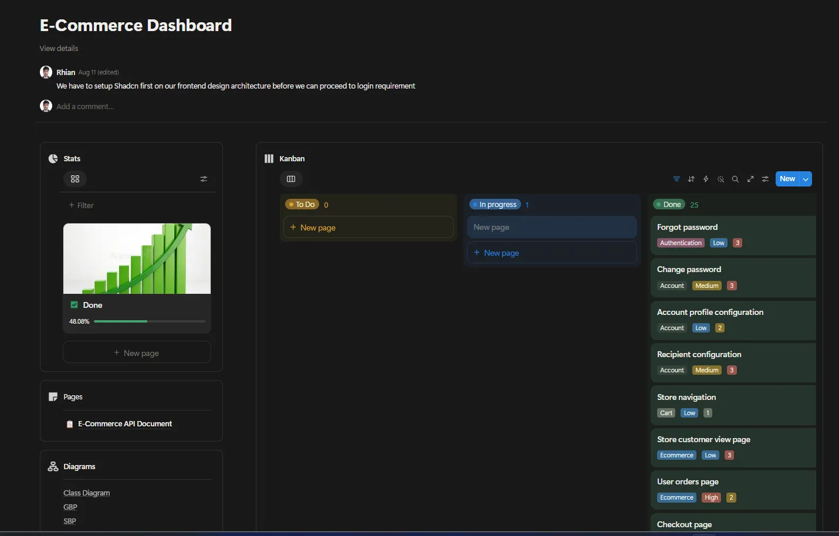Open the lightning bolt automations icon
The image size is (839, 536).
pyautogui.click(x=706, y=179)
